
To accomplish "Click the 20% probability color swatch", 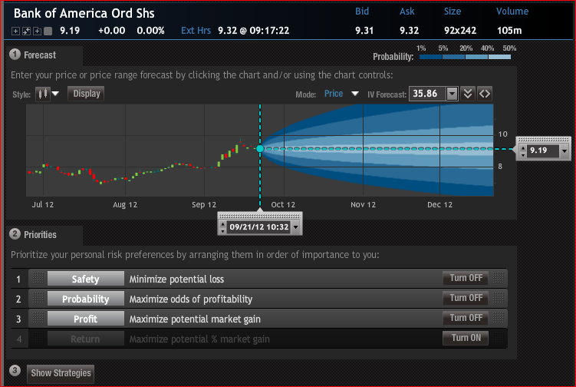I will [x=476, y=57].
